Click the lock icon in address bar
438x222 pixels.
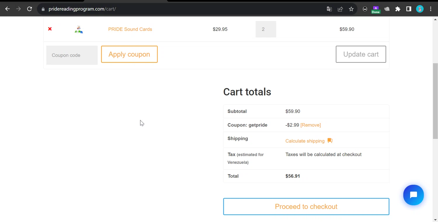(43, 9)
